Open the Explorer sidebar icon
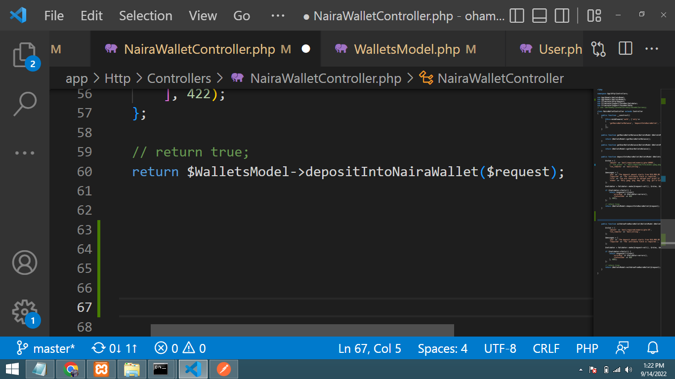Image resolution: width=675 pixels, height=379 pixels. click(25, 54)
